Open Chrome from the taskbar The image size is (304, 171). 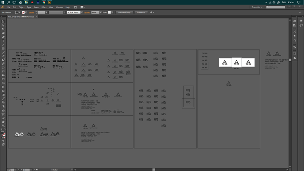coord(44,2)
